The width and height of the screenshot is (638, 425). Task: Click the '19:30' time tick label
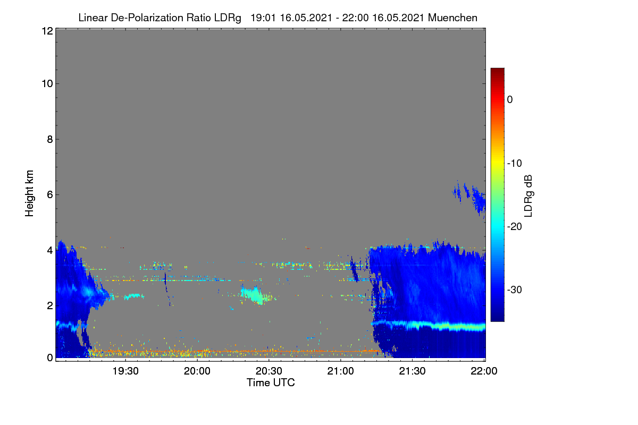point(125,371)
